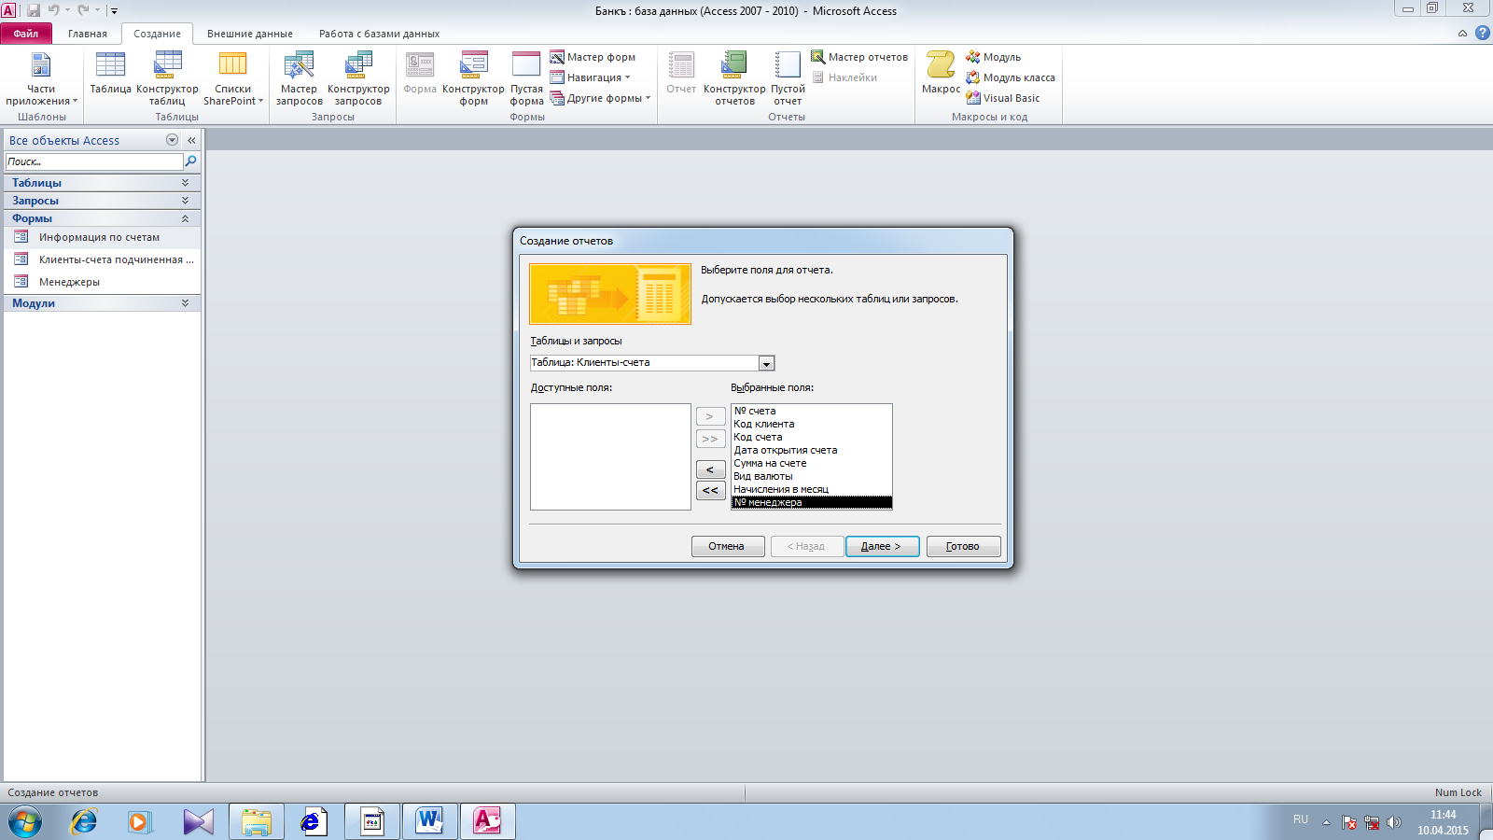1493x840 pixels.
Task: Select 'Сумма на счете' field
Action: pyautogui.click(x=811, y=463)
